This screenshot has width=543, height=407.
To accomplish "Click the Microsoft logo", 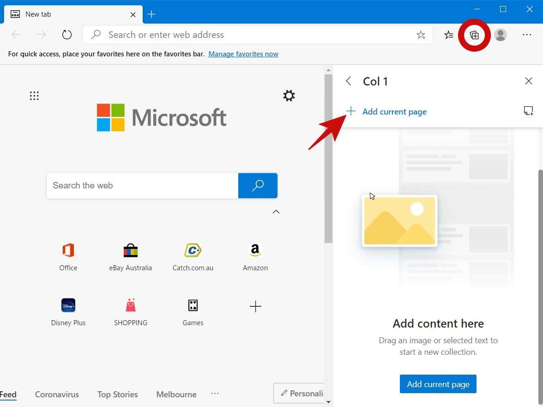I will (x=162, y=117).
